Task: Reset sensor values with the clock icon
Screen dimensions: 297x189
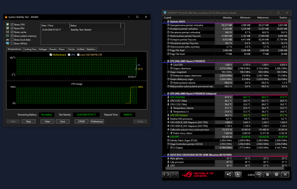Action: (259, 174)
